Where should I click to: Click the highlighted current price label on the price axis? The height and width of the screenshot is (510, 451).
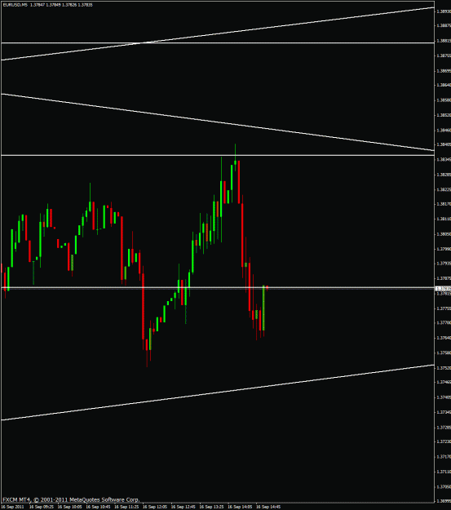tap(443, 288)
